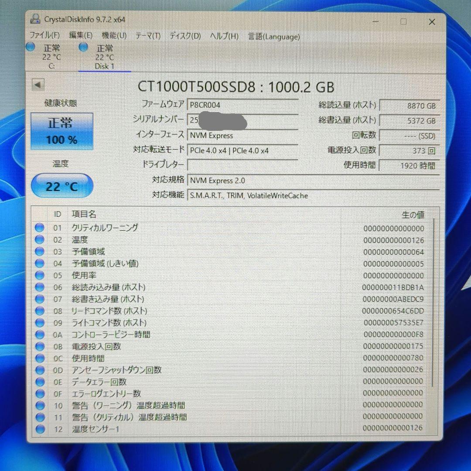Screen dimensions: 471x471
Task: Click the back arrow navigation button
Action: click(38, 84)
